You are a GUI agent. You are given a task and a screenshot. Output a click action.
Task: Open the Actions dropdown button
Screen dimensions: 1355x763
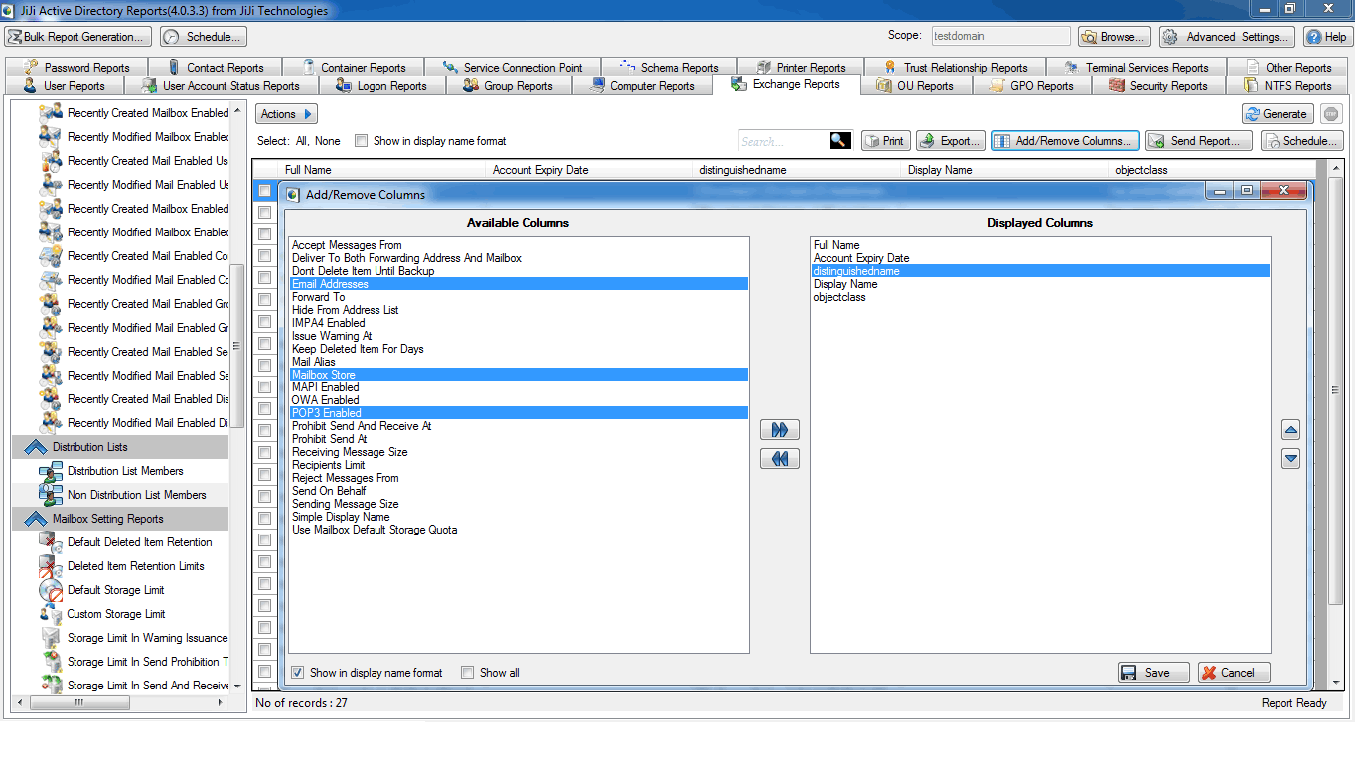[286, 114]
